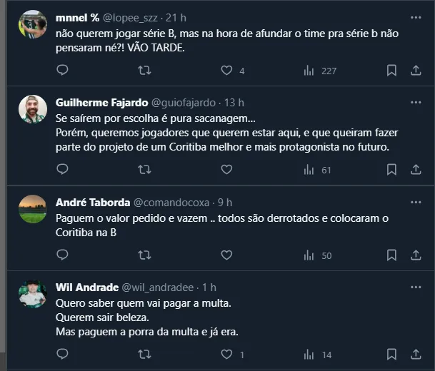View analytics showing 227 views
The image size is (435, 371).
pos(319,70)
